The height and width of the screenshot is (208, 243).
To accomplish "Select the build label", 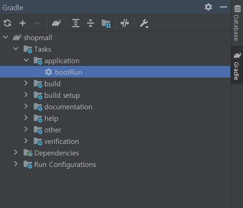I will click(x=52, y=84).
